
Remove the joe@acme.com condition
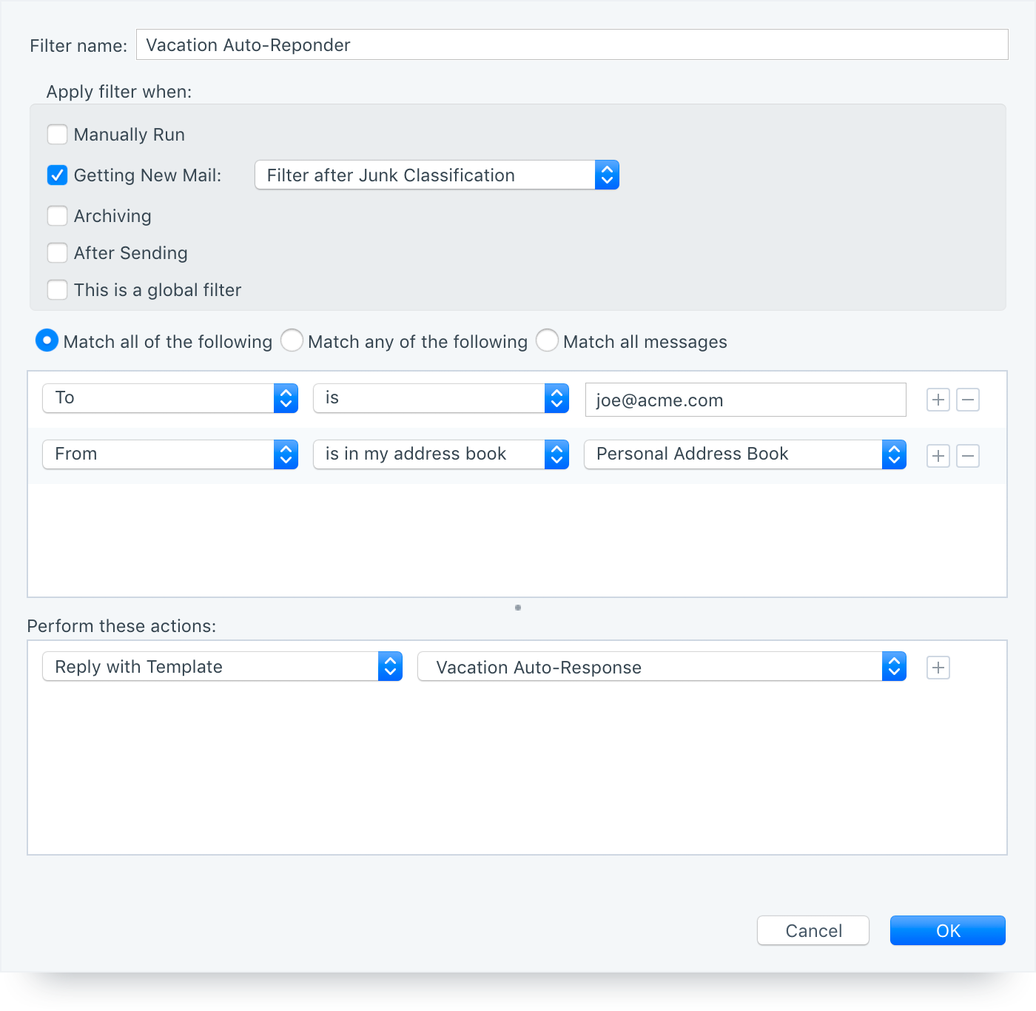coord(968,399)
